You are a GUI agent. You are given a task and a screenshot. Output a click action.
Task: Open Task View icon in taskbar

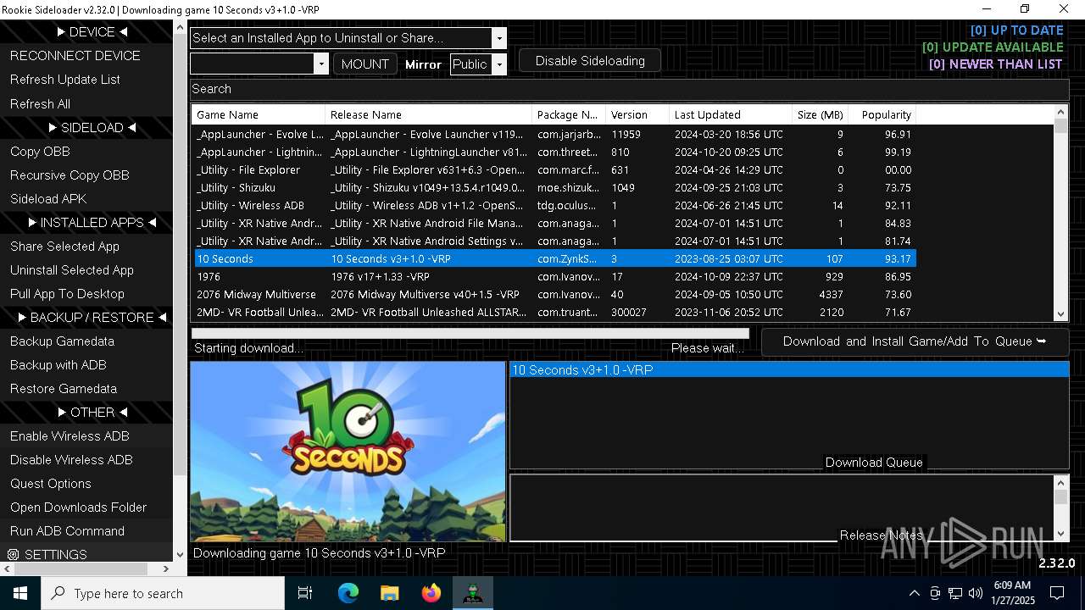coord(305,593)
